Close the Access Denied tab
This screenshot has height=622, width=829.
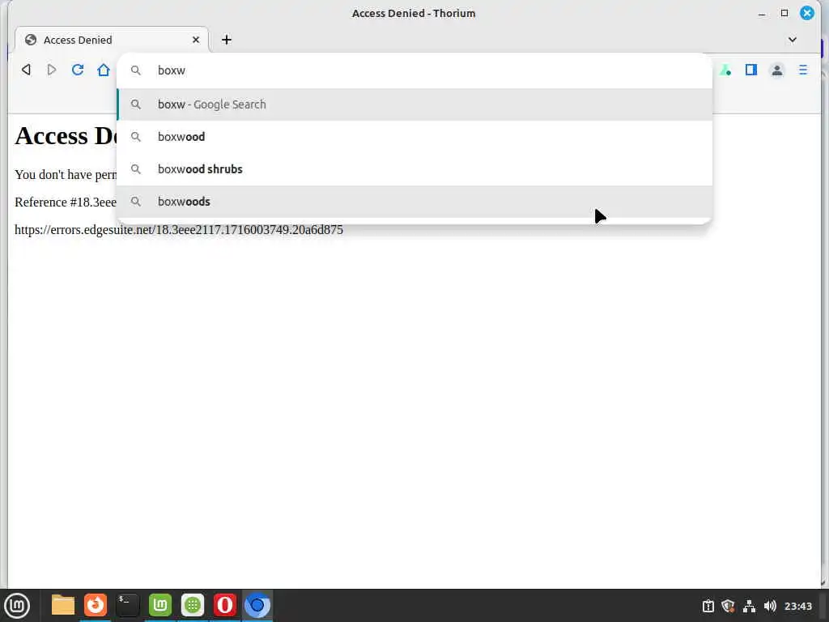point(196,40)
